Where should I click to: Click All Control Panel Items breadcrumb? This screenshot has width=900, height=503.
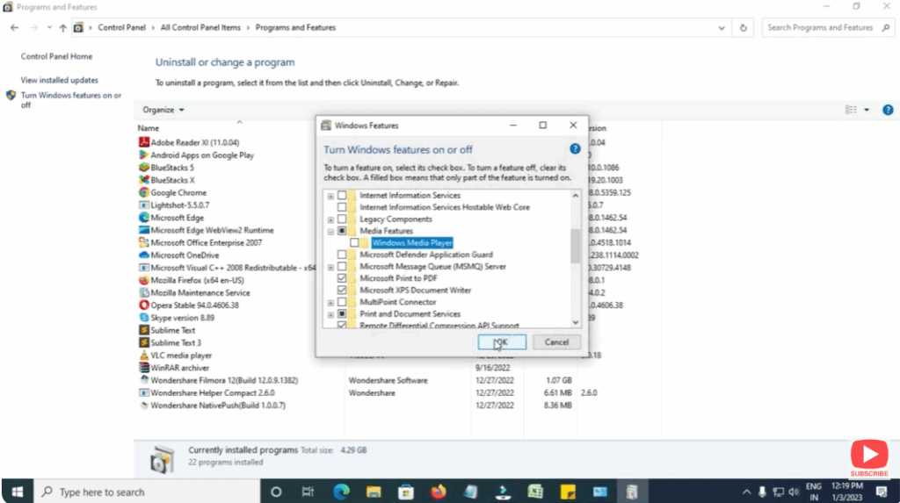coord(200,27)
